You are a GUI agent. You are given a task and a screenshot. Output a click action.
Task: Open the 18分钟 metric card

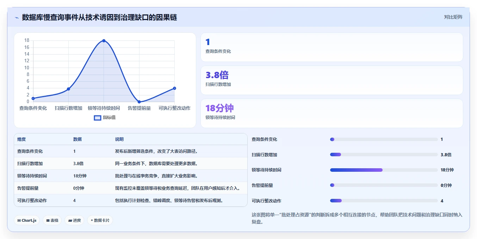[x=332, y=113]
